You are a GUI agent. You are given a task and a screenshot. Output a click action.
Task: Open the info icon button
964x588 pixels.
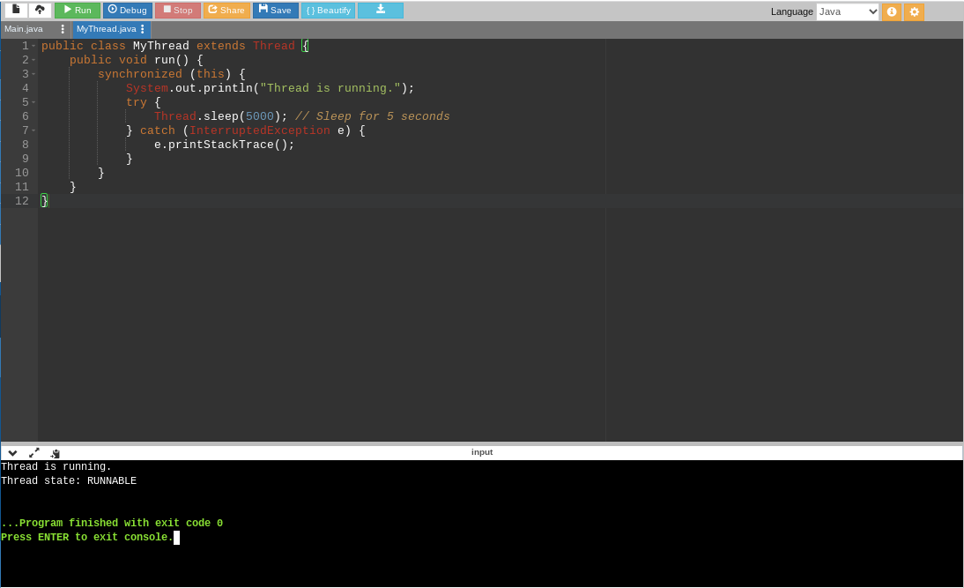point(892,11)
